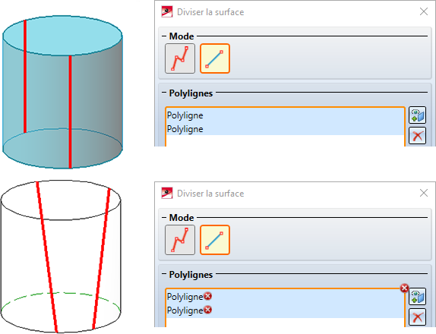Click left red line on shaded cylinder
436x334 pixels.
[25, 77]
